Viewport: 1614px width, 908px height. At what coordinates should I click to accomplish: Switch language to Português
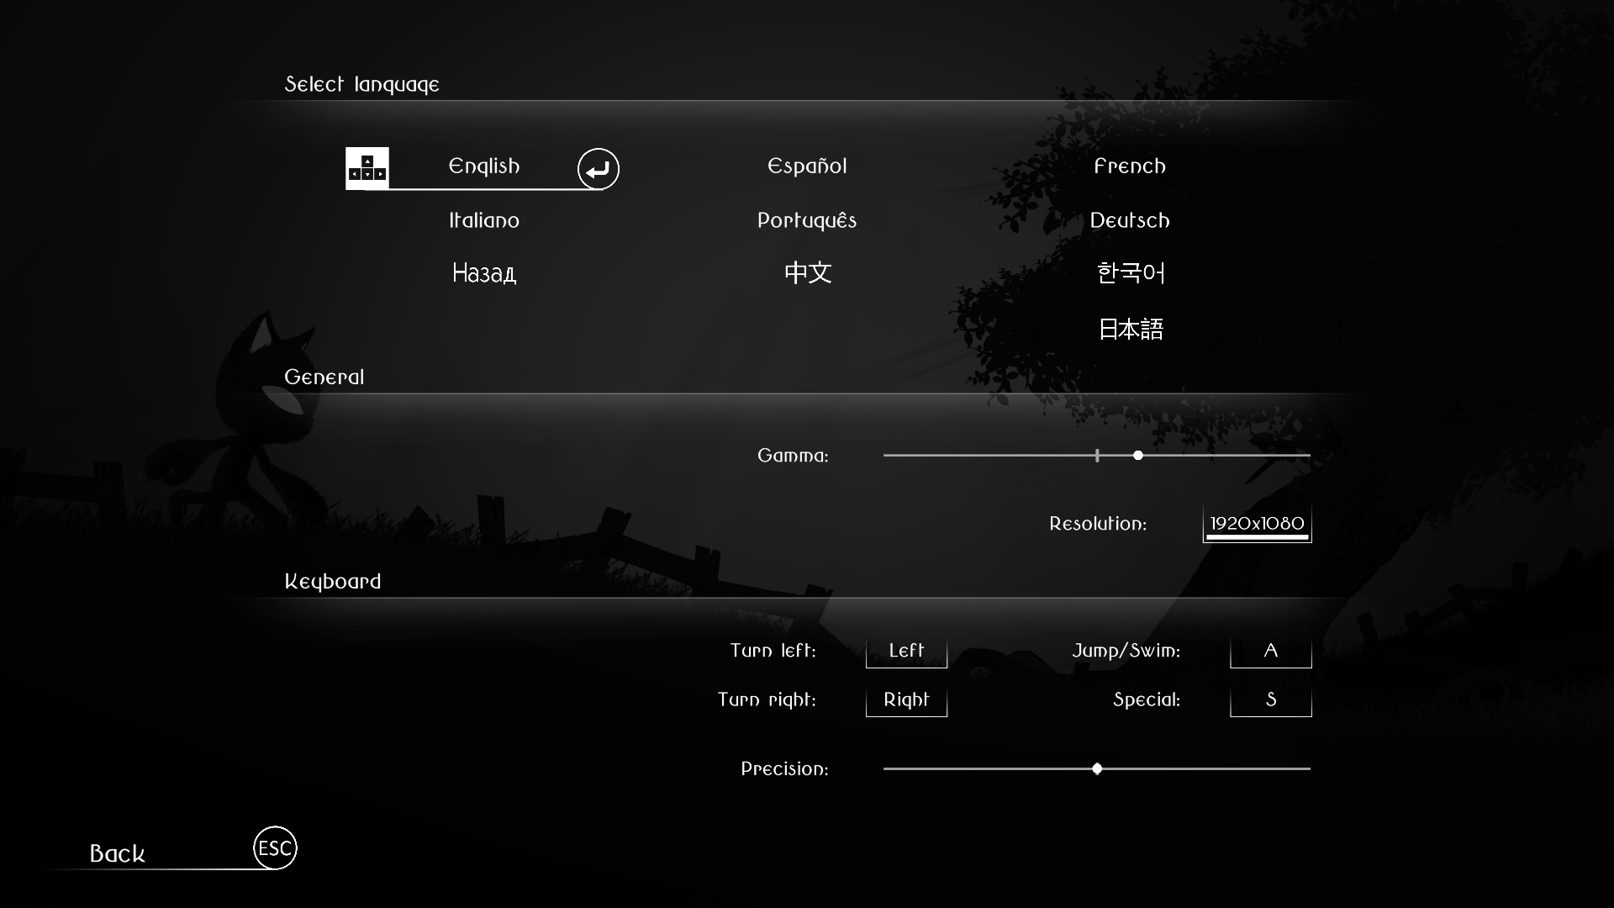806,220
